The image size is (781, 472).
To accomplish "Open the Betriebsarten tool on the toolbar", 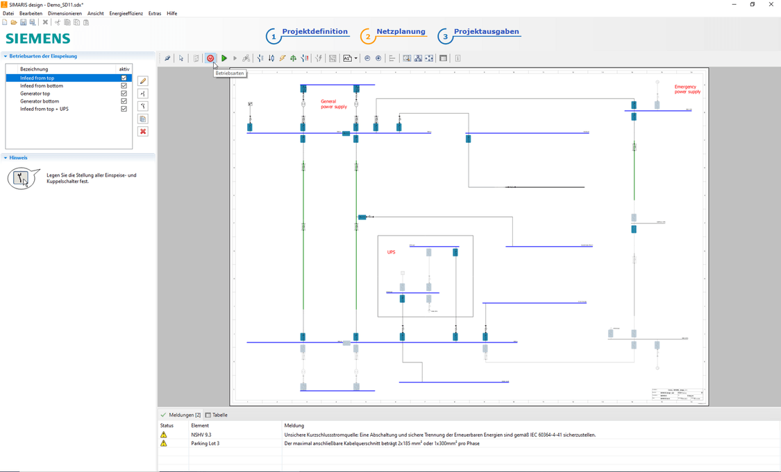I will (210, 58).
